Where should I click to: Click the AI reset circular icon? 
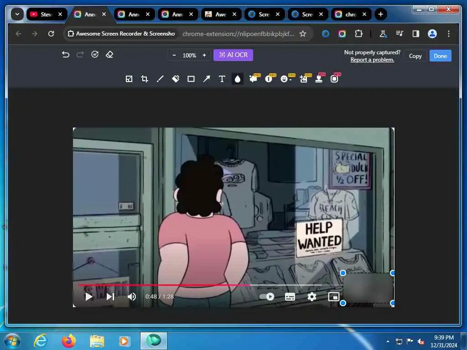coord(95,55)
